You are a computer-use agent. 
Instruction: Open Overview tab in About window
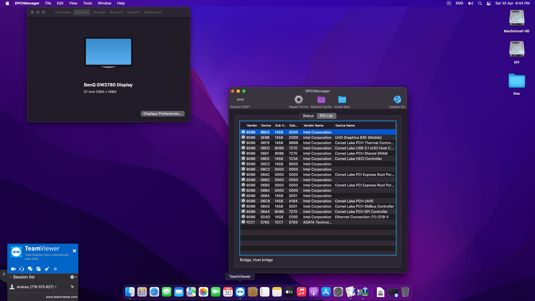tap(63, 12)
